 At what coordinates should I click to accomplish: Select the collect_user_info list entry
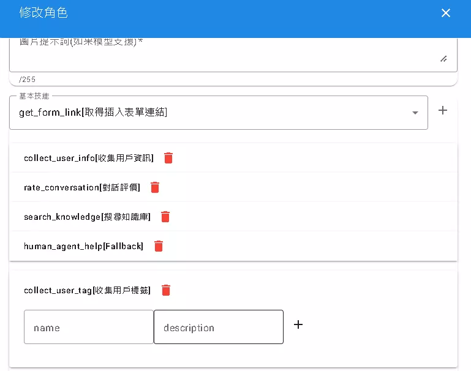[x=89, y=158]
